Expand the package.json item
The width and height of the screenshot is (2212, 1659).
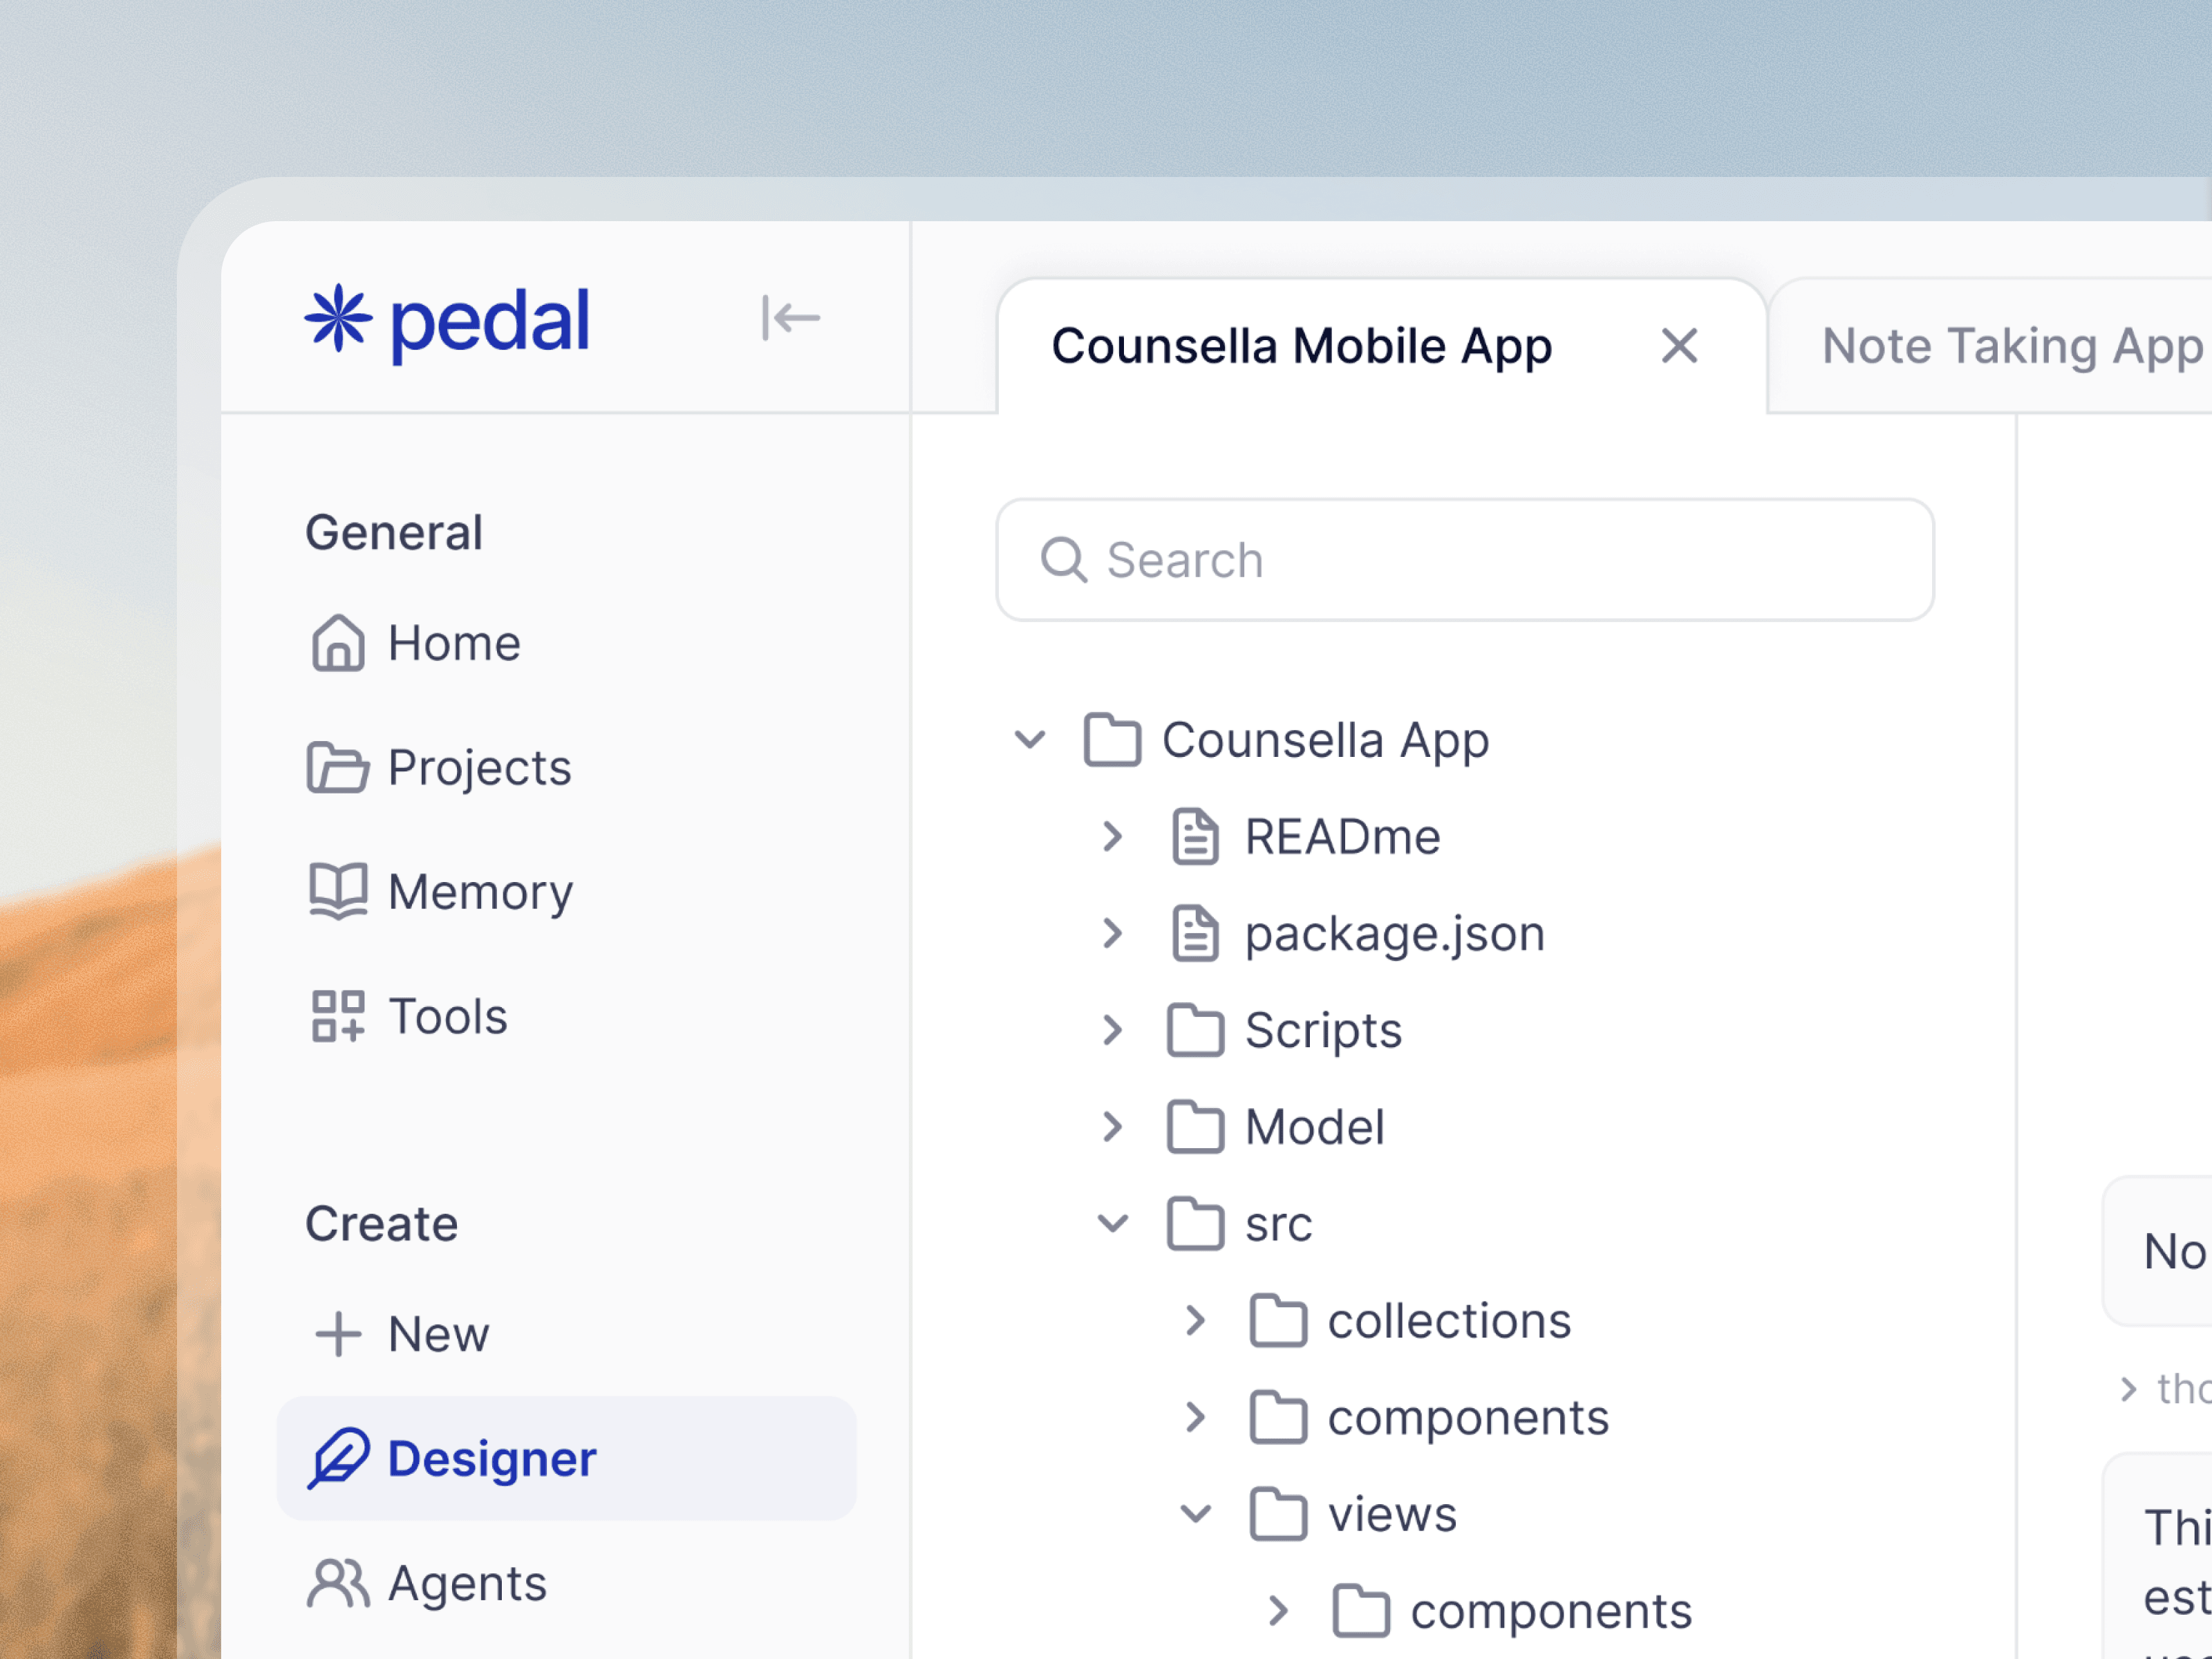1112,933
